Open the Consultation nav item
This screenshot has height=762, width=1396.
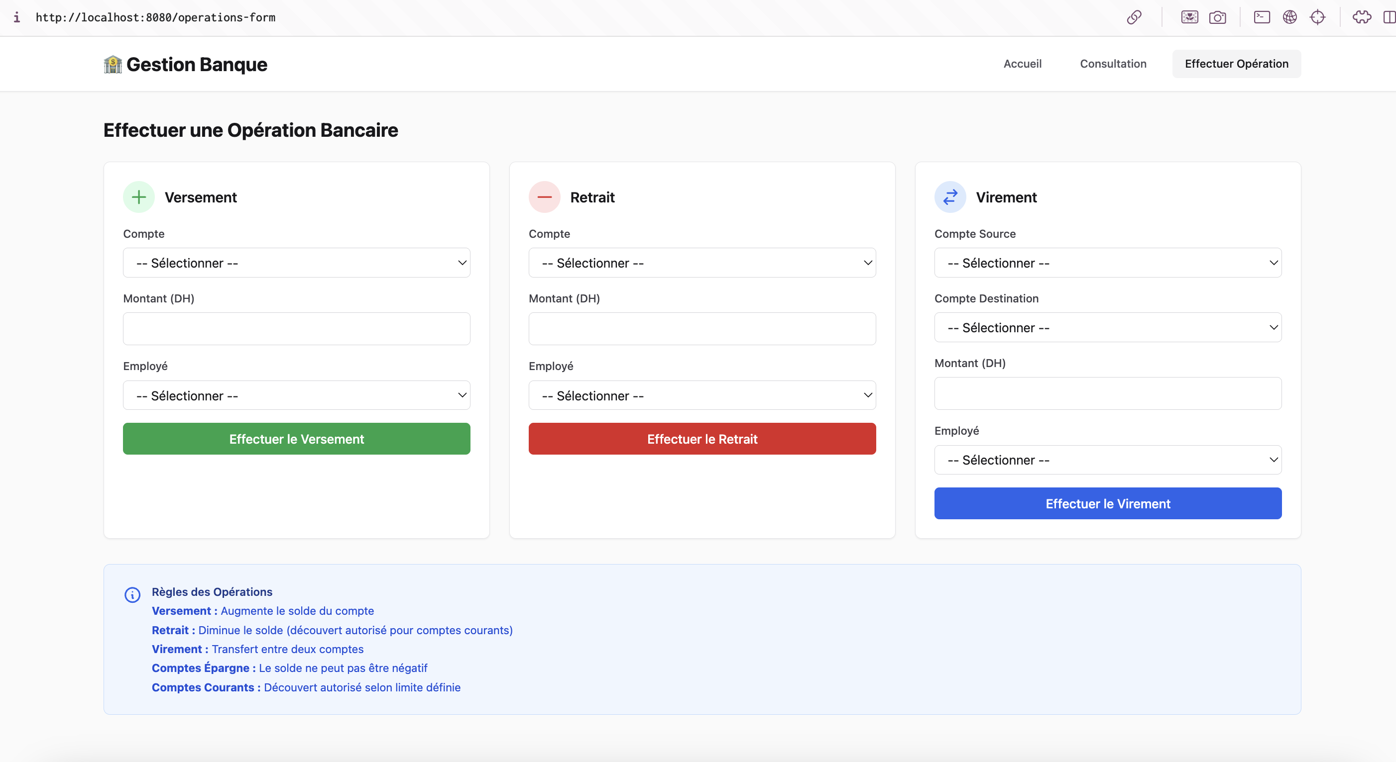tap(1113, 64)
